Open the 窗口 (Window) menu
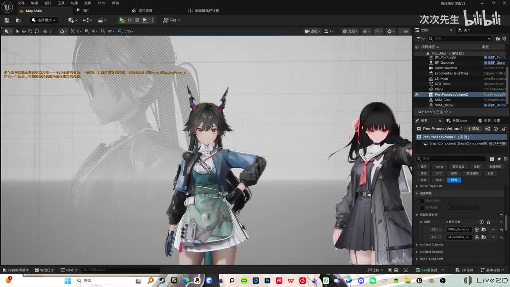This screenshot has height=287, width=510. pos(48,3)
